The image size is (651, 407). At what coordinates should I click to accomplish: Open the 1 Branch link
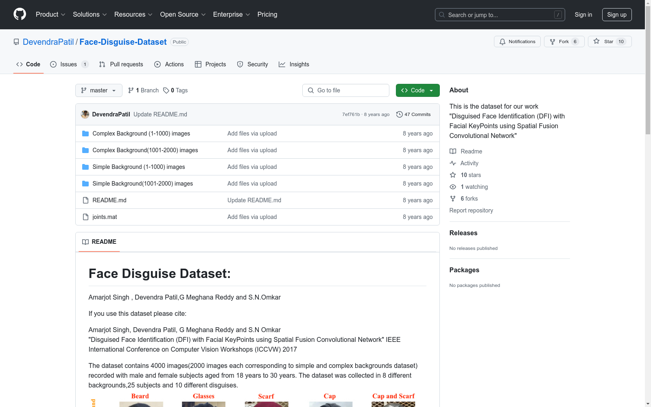143,90
